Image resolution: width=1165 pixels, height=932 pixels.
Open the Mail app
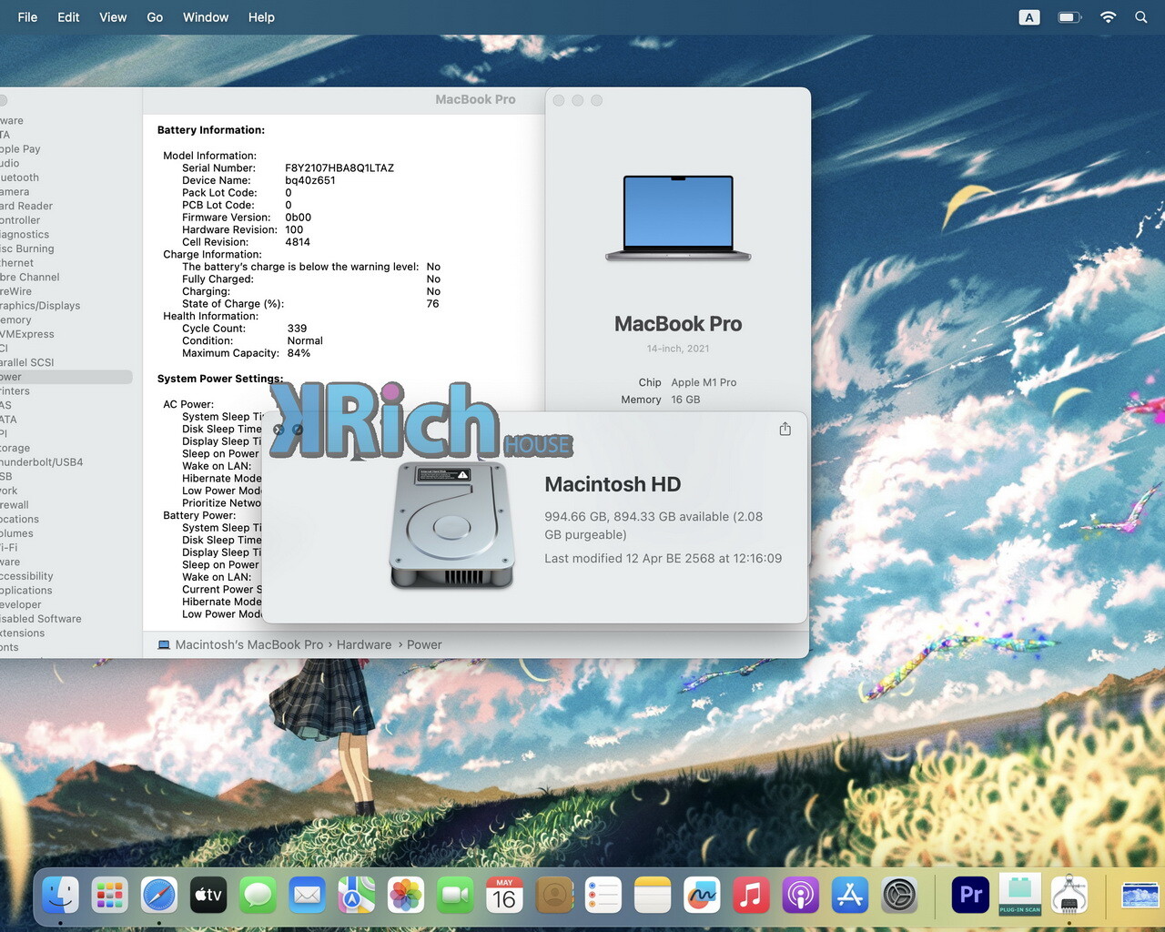click(308, 896)
